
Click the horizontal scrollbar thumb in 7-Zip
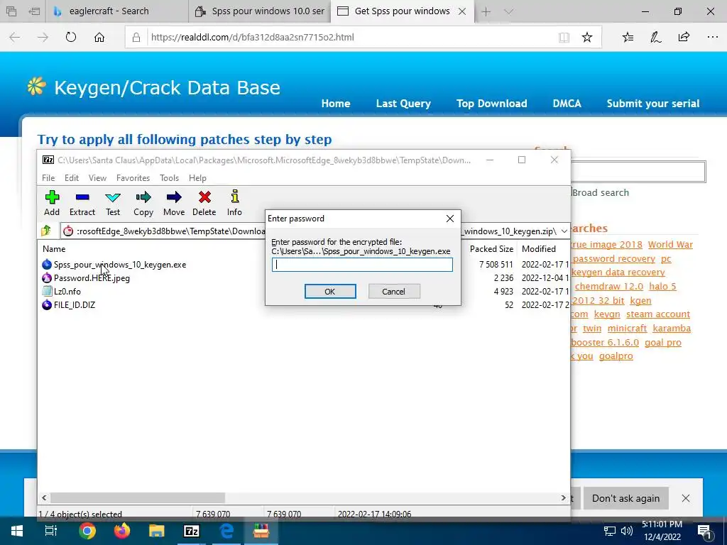[x=138, y=497]
